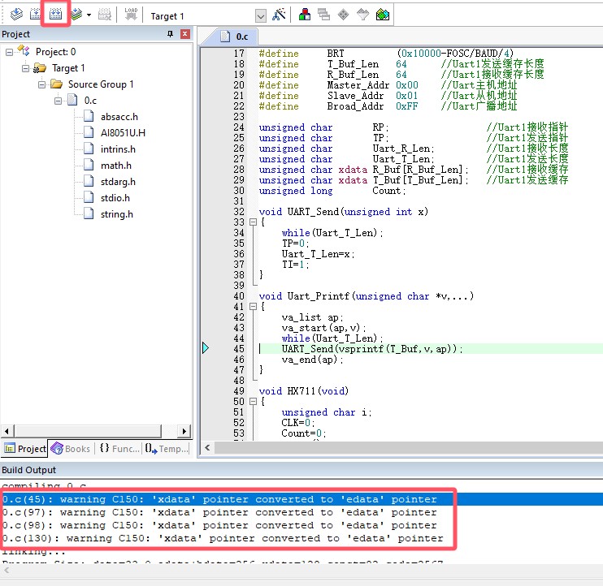603x586 pixels.
Task: Collapse the Source Group 1 tree node
Action: pyautogui.click(x=41, y=84)
